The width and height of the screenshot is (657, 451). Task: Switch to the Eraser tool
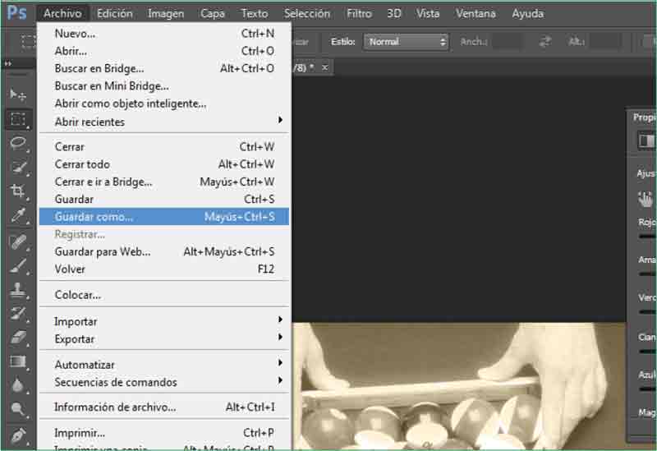pyautogui.click(x=18, y=337)
